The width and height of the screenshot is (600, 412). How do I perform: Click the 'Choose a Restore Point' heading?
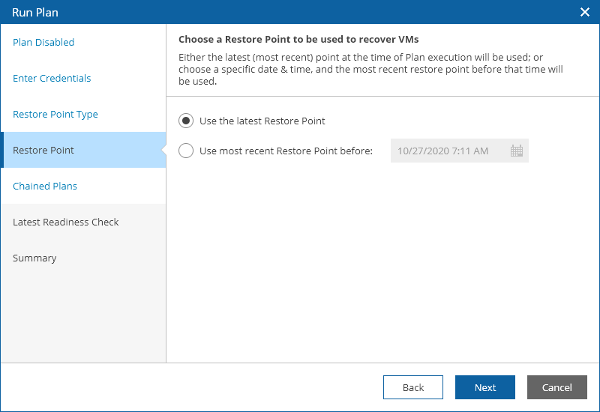298,39
